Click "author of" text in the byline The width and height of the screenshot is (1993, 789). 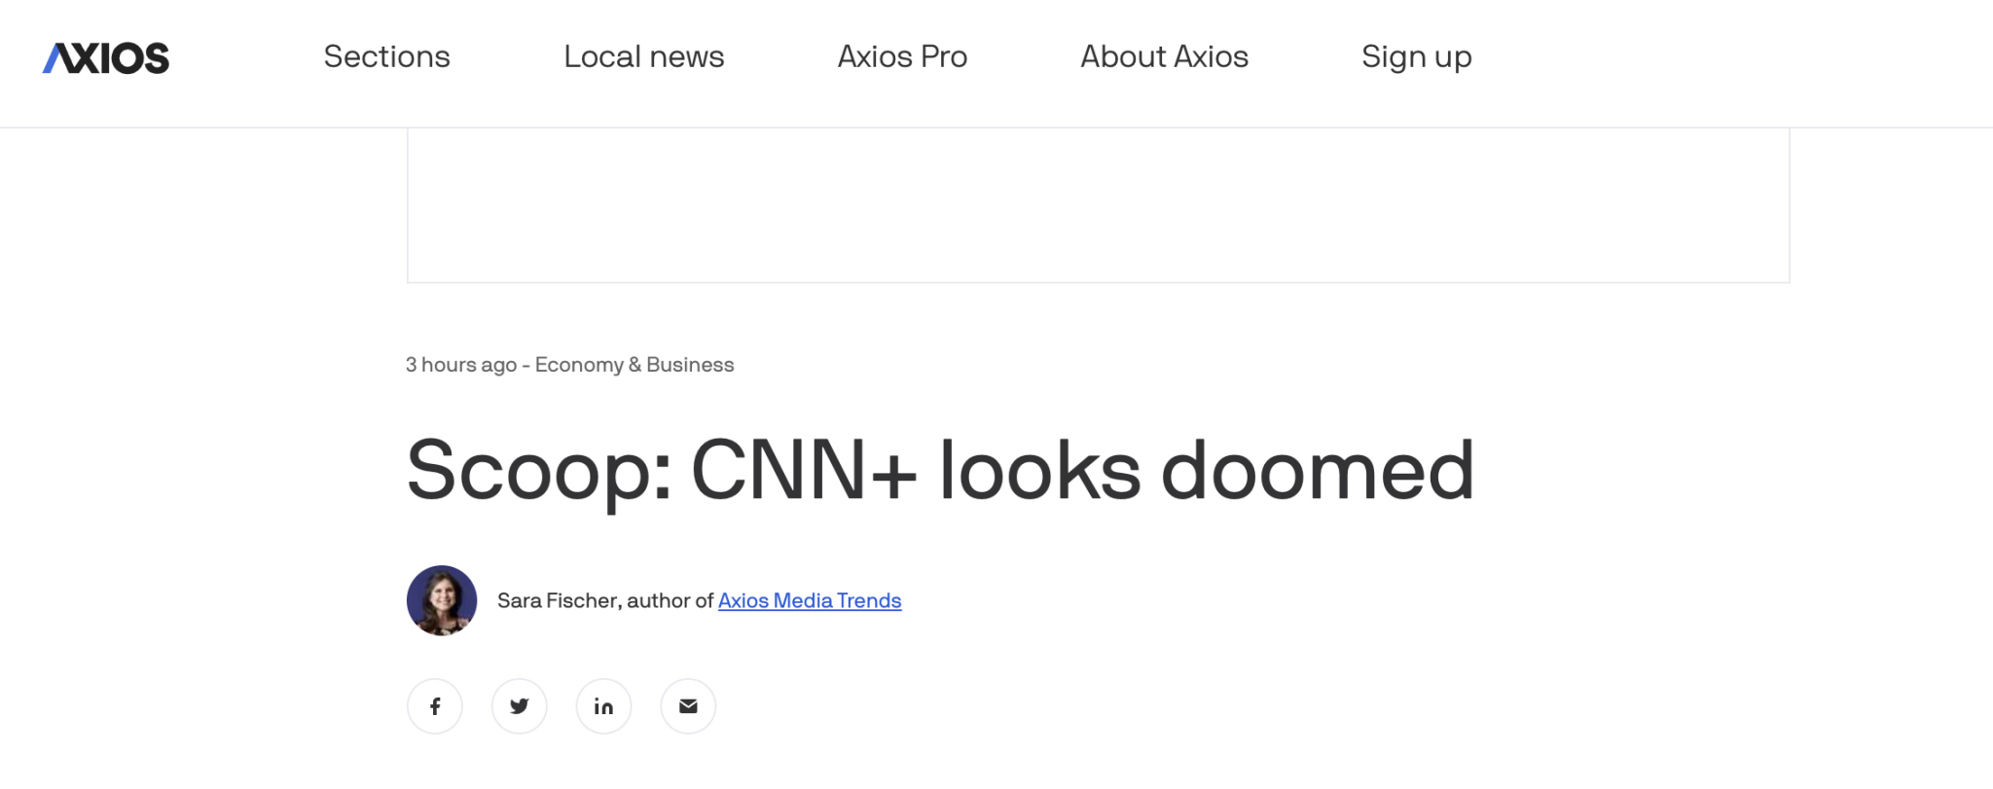pos(670,601)
